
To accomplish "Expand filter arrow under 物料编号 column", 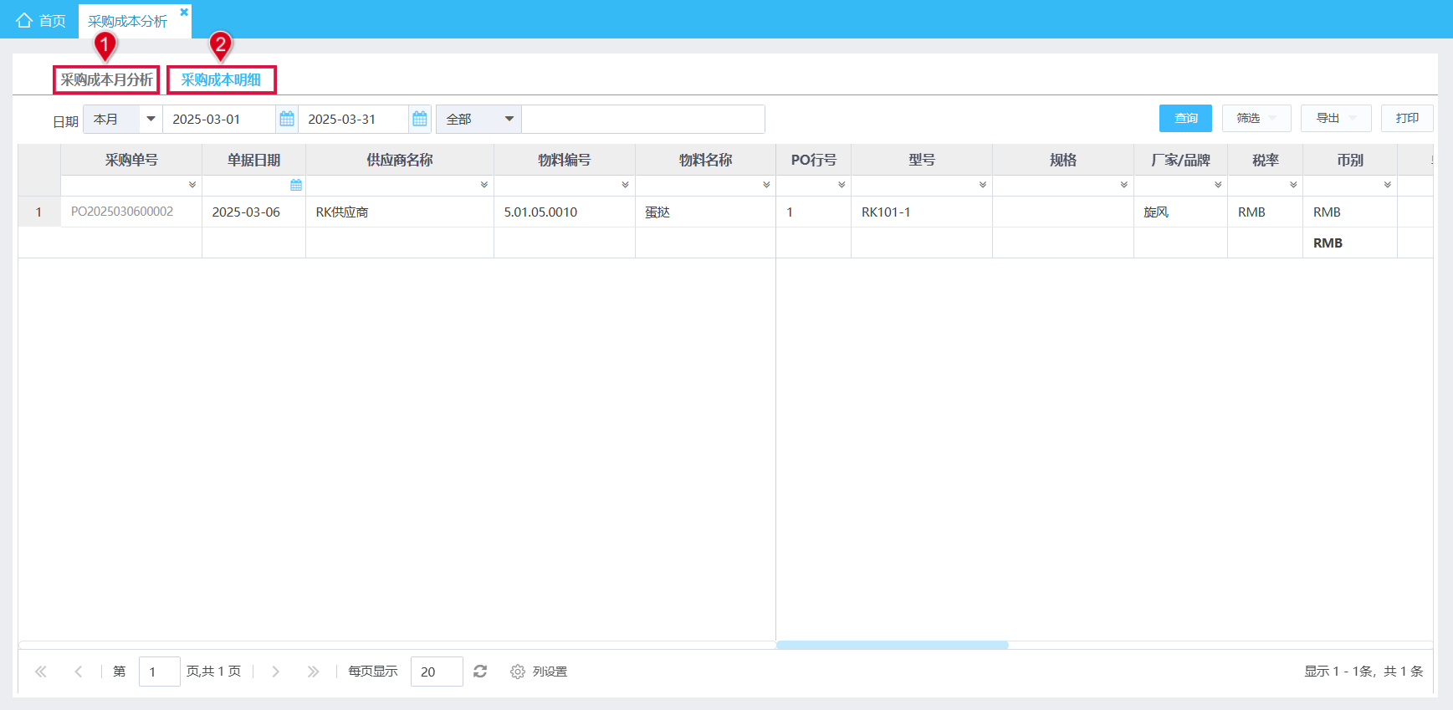I will pyautogui.click(x=626, y=185).
